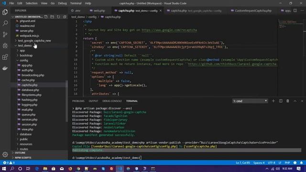Image resolution: width=306 pixels, height=172 pixels.
Task: Open the Docker view icon
Action: [x=5, y=68]
